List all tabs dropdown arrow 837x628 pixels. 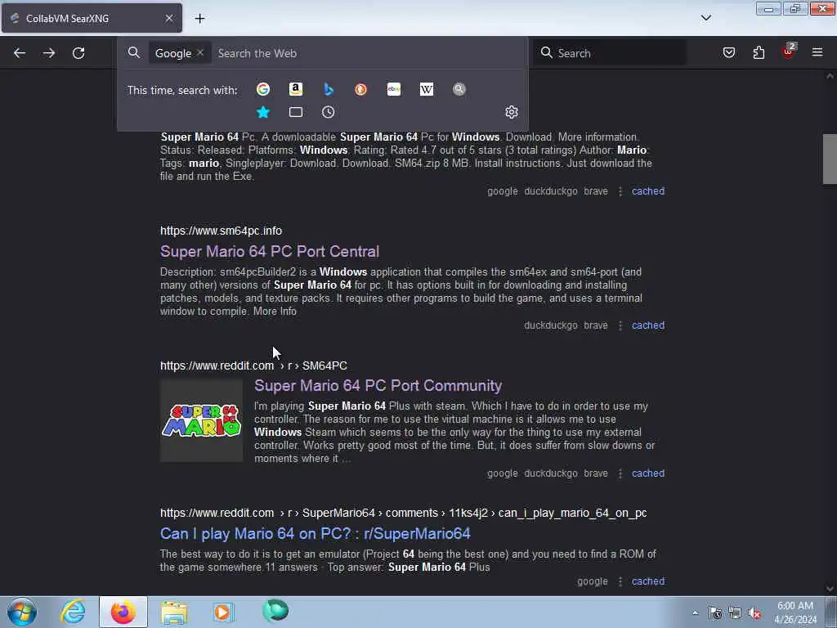705,18
